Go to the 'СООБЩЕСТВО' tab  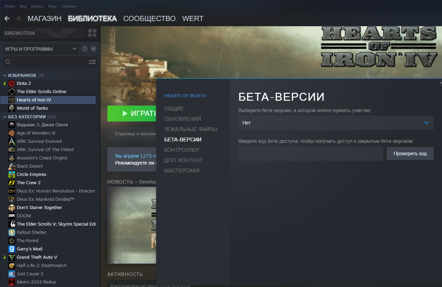coord(150,18)
